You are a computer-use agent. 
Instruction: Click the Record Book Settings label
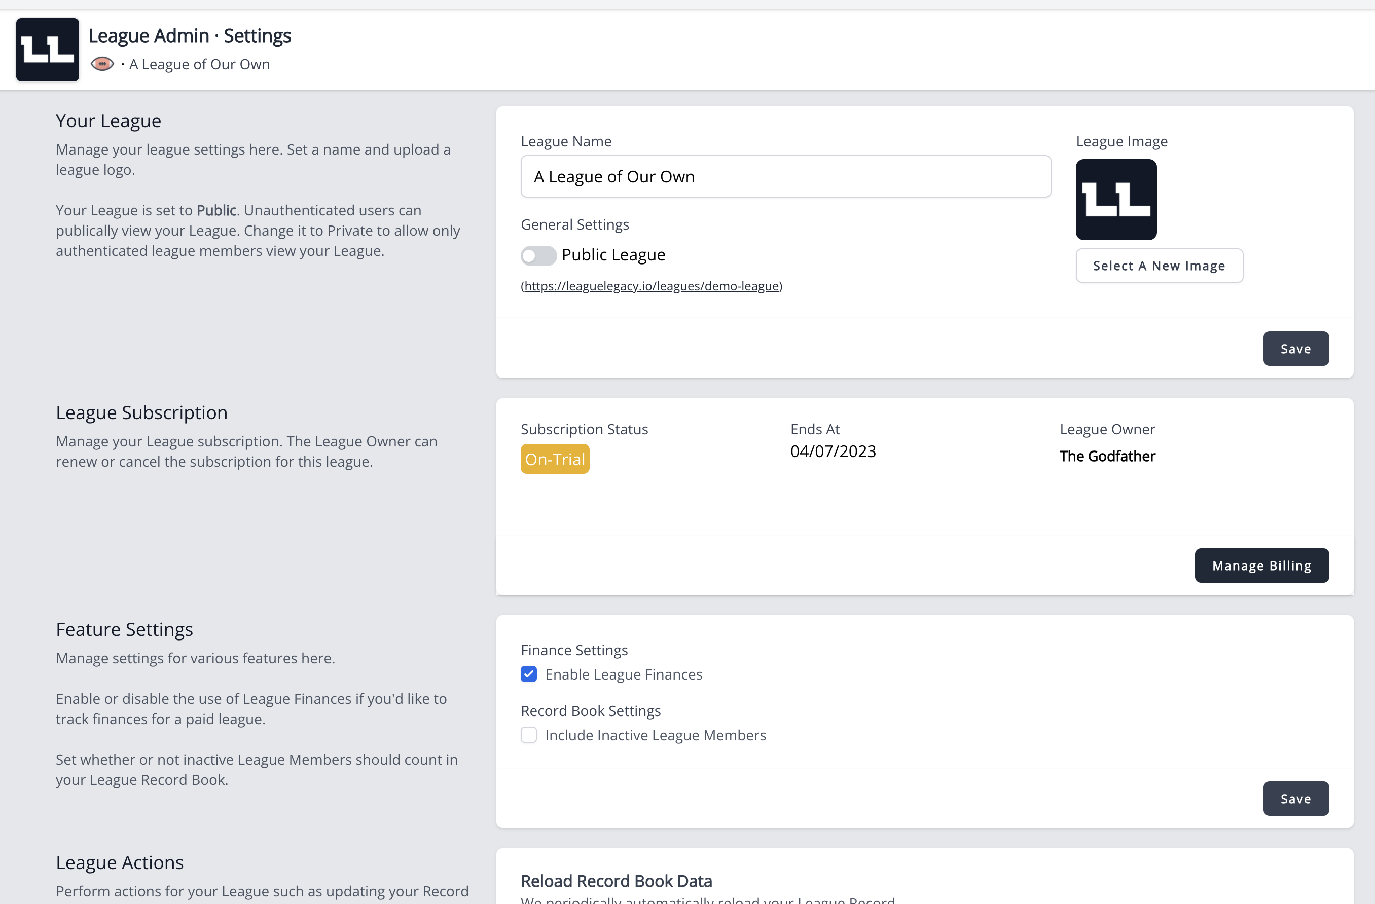point(591,710)
